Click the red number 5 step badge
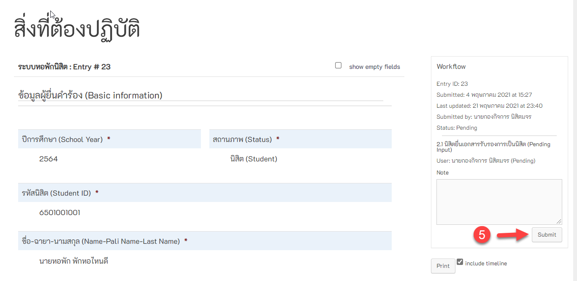577x281 pixels. click(x=481, y=235)
